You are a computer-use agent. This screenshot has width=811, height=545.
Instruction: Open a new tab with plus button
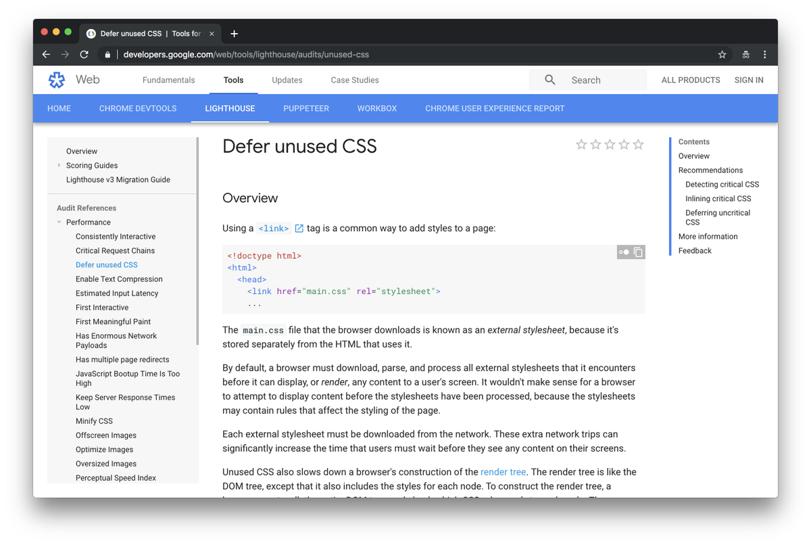pos(234,34)
